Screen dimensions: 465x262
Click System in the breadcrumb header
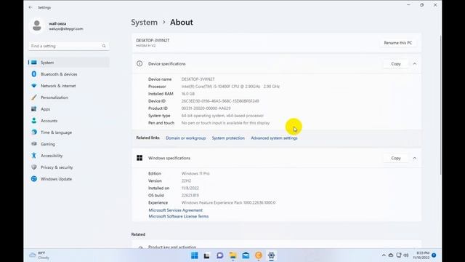(145, 23)
